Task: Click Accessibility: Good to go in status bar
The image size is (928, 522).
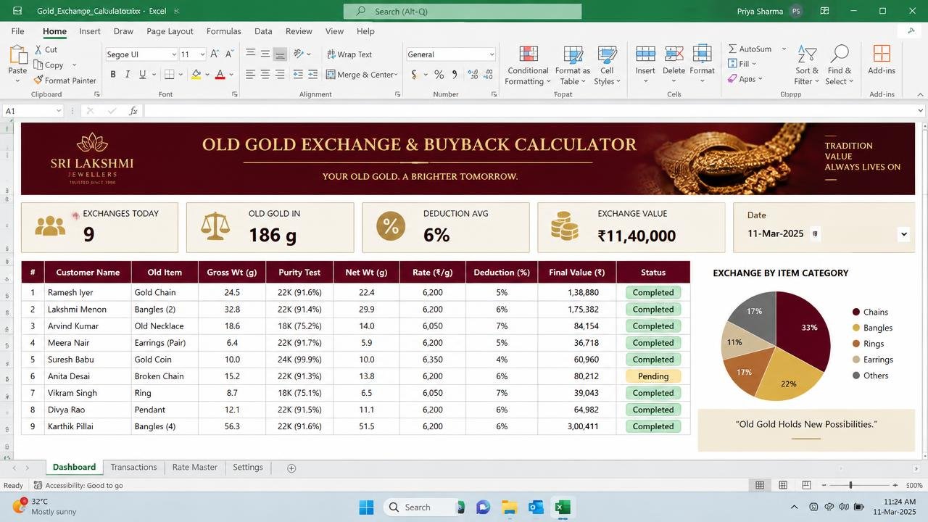Action: (78, 486)
